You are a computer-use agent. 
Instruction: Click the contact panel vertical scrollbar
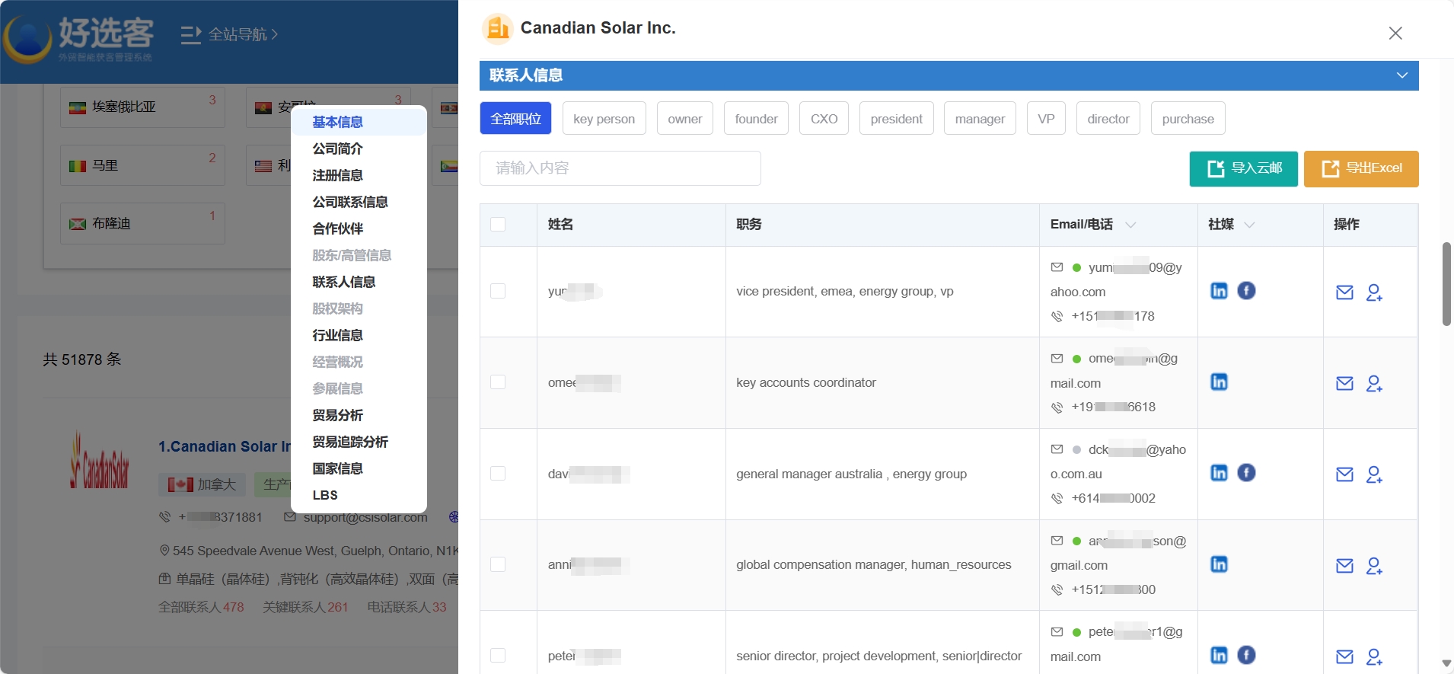click(x=1446, y=283)
